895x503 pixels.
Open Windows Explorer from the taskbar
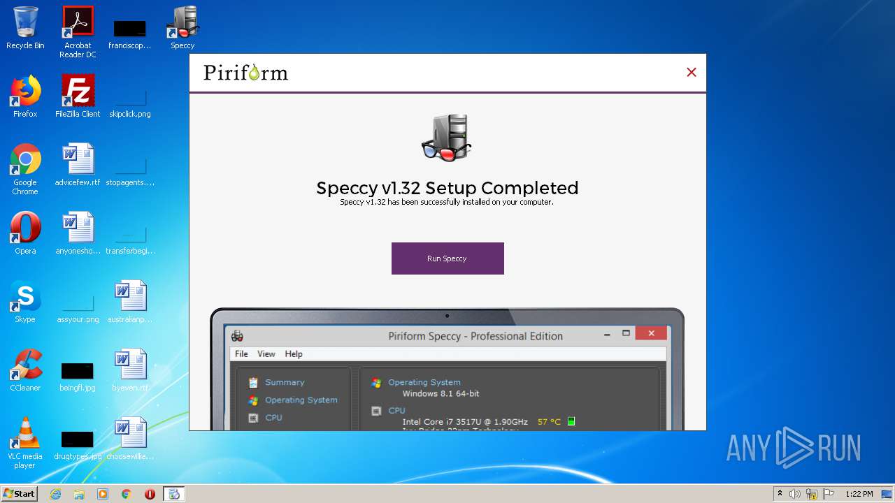click(x=79, y=494)
